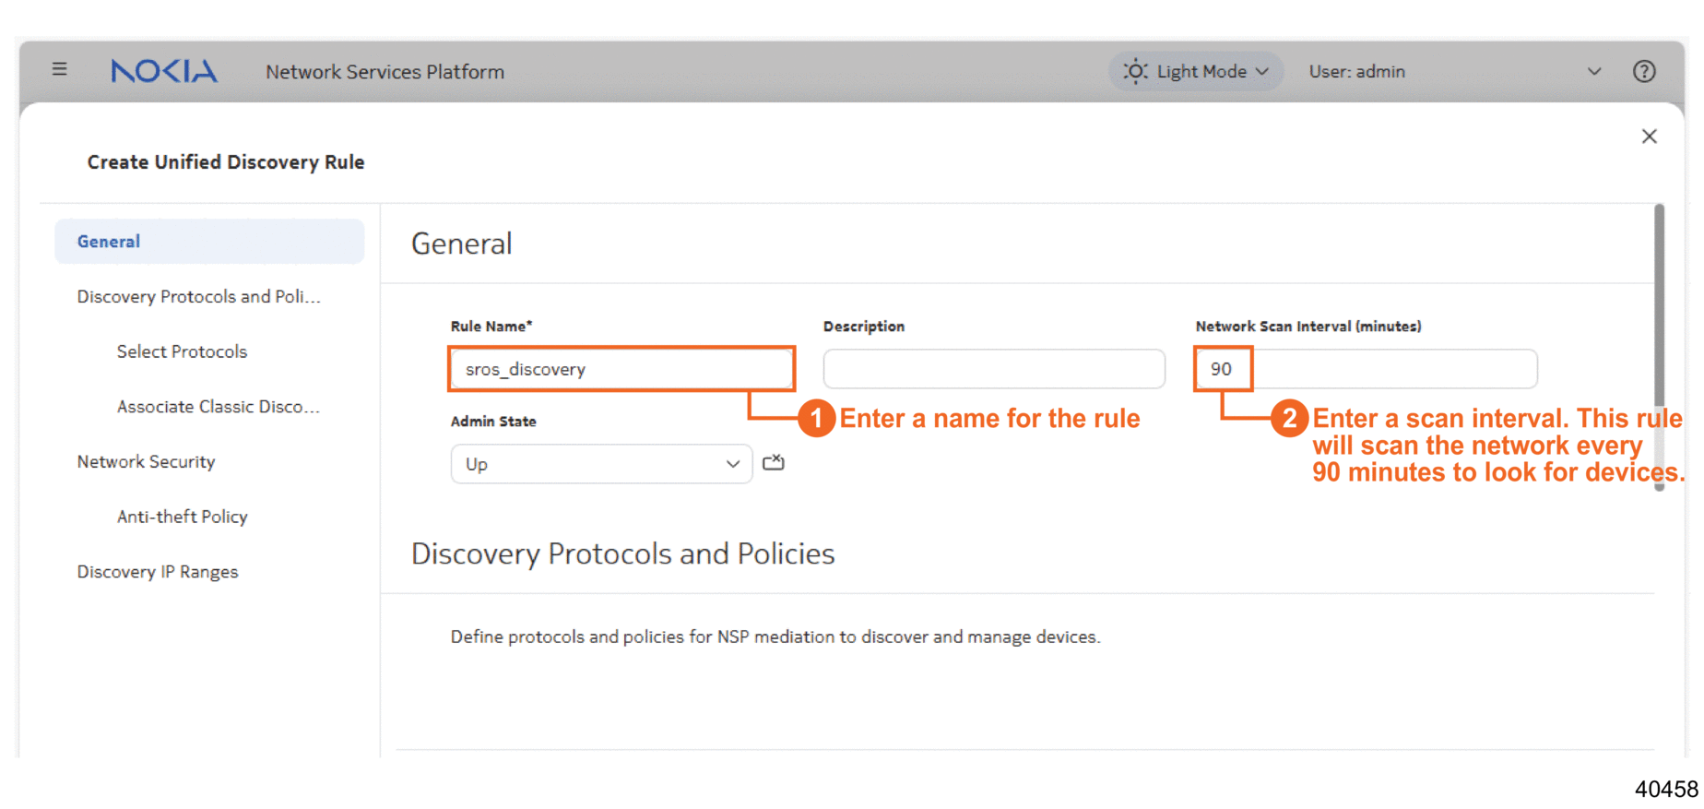Open the help question mark icon
1704x809 pixels.
pos(1643,71)
